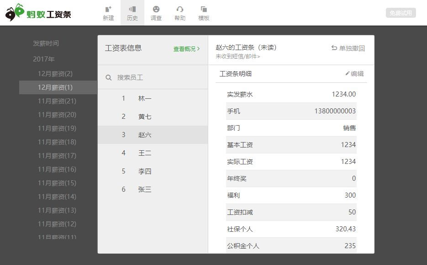Click the 工资条明细 section heading

(x=235, y=74)
